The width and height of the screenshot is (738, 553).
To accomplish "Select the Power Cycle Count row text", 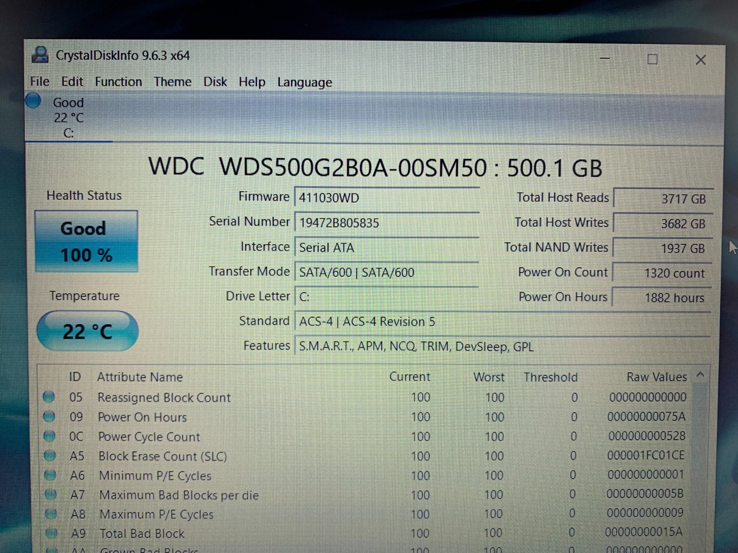I will [149, 437].
